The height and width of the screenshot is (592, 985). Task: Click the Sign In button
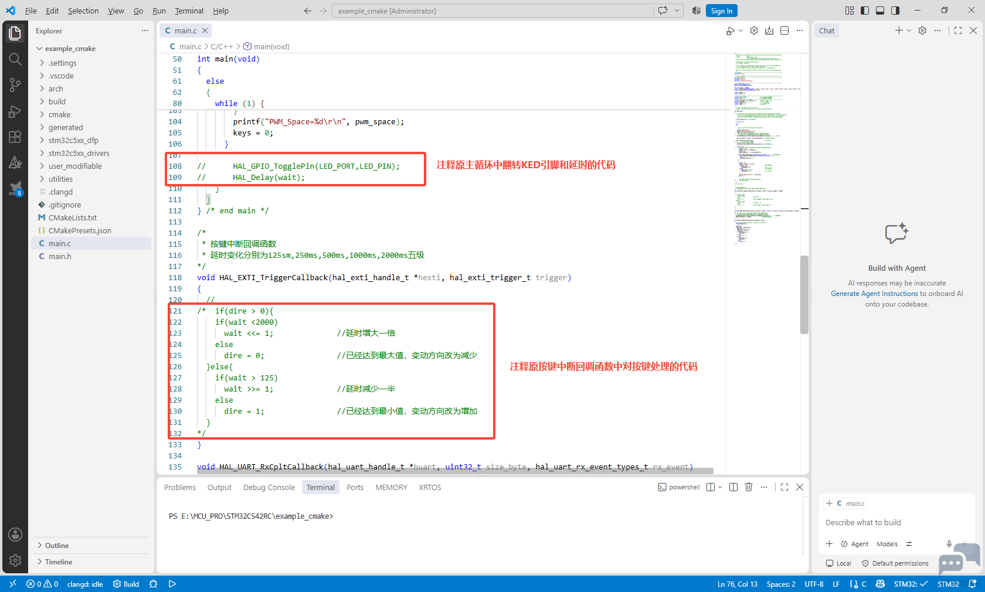721,11
